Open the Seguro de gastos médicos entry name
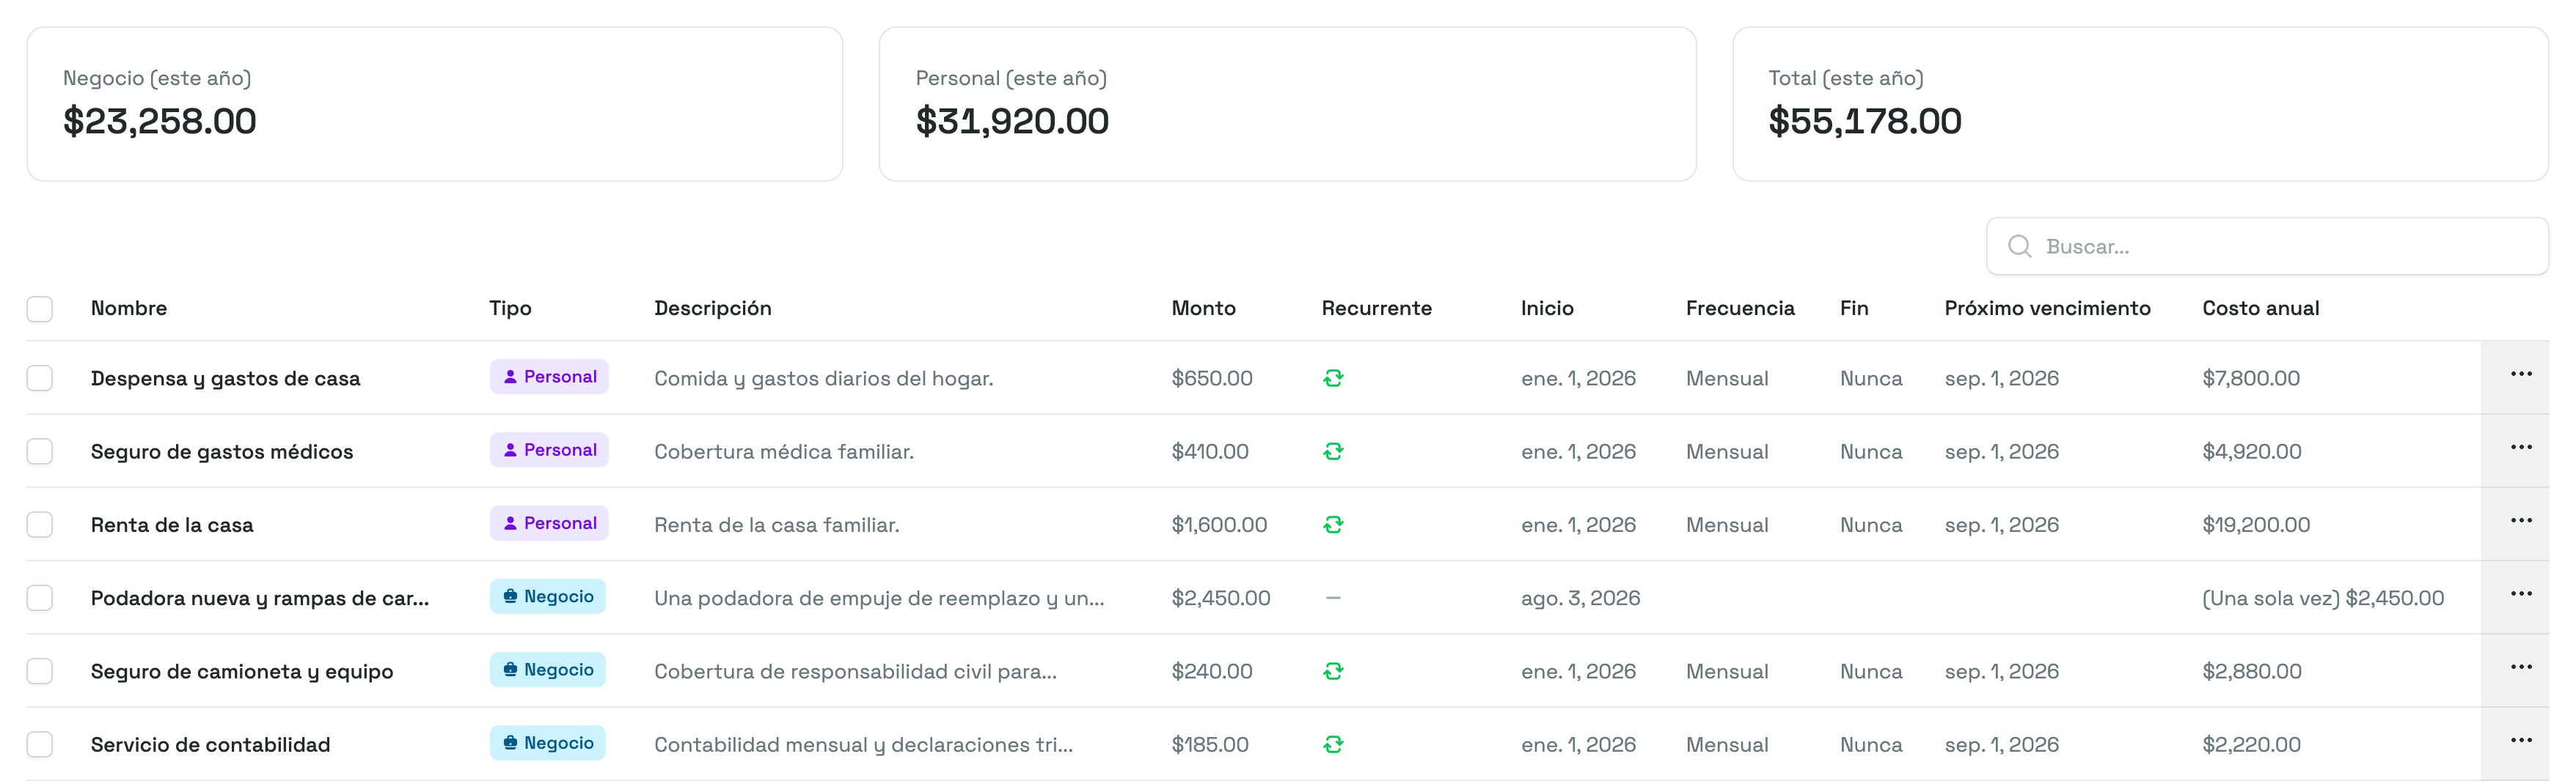2576x781 pixels. pos(222,451)
